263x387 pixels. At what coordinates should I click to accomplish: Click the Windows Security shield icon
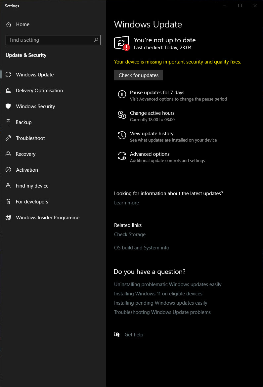[8, 106]
